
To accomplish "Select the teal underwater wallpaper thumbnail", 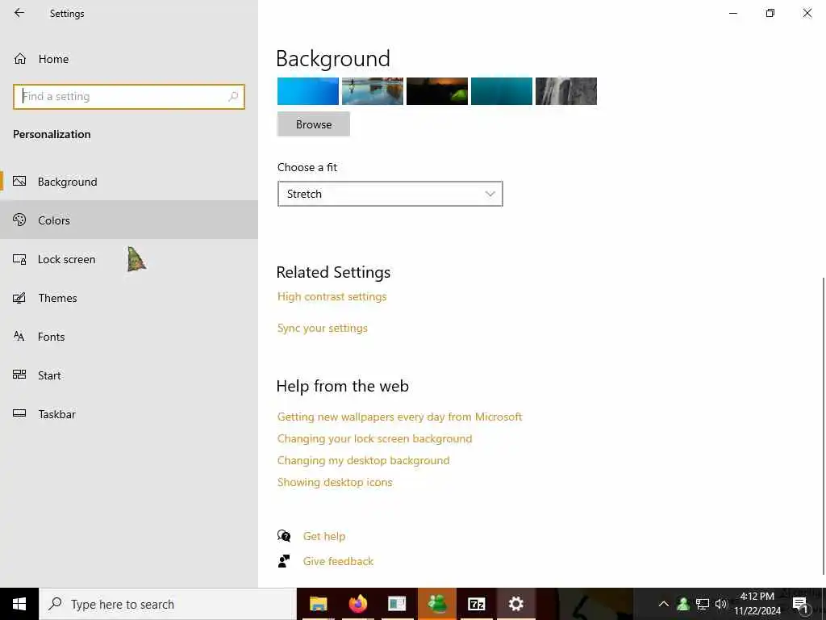I will click(x=502, y=91).
